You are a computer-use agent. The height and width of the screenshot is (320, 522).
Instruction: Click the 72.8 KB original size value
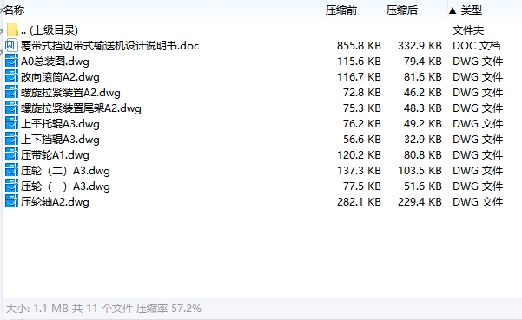(362, 93)
